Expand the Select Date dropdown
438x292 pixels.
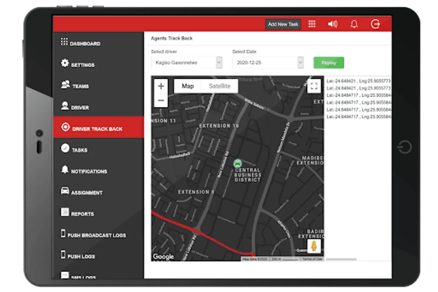click(268, 63)
